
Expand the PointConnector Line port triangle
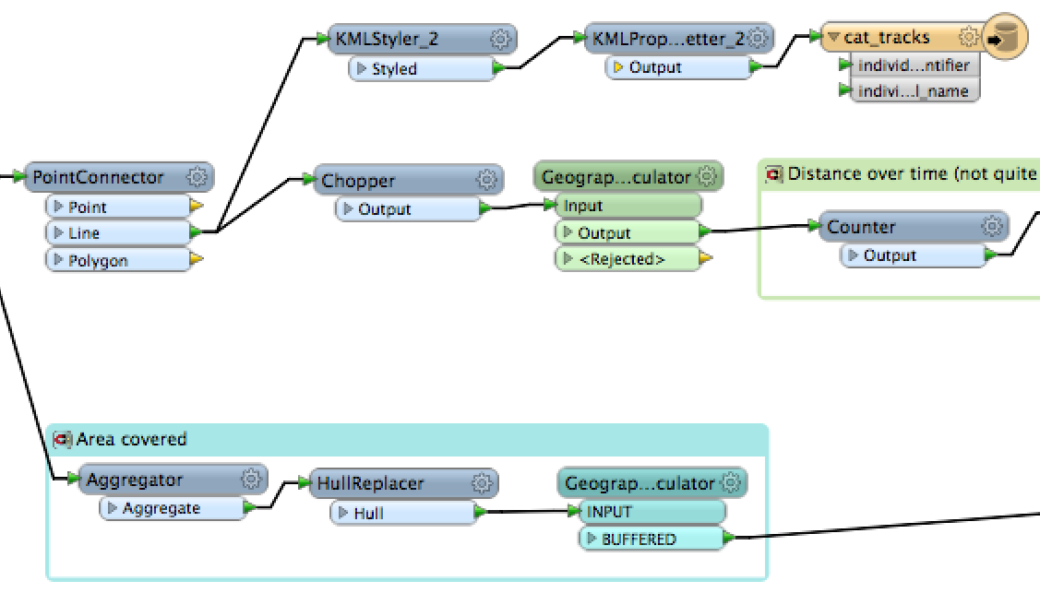(58, 234)
